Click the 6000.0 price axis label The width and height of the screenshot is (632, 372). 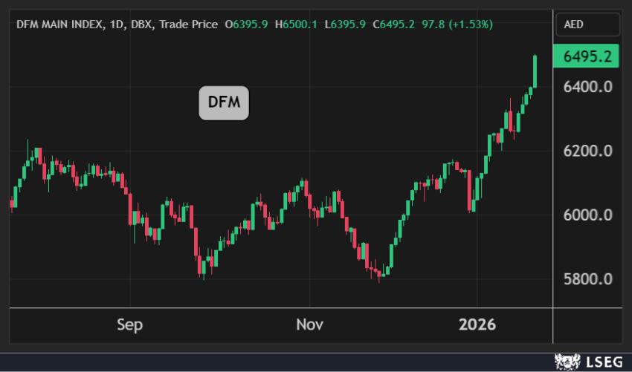click(x=587, y=215)
